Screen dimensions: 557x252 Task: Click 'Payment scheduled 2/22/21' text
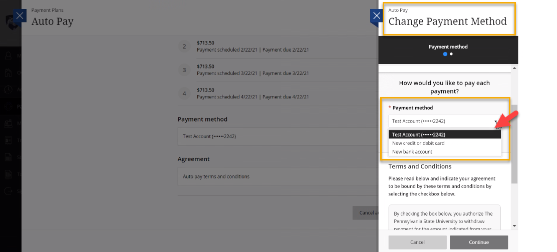[x=226, y=50]
